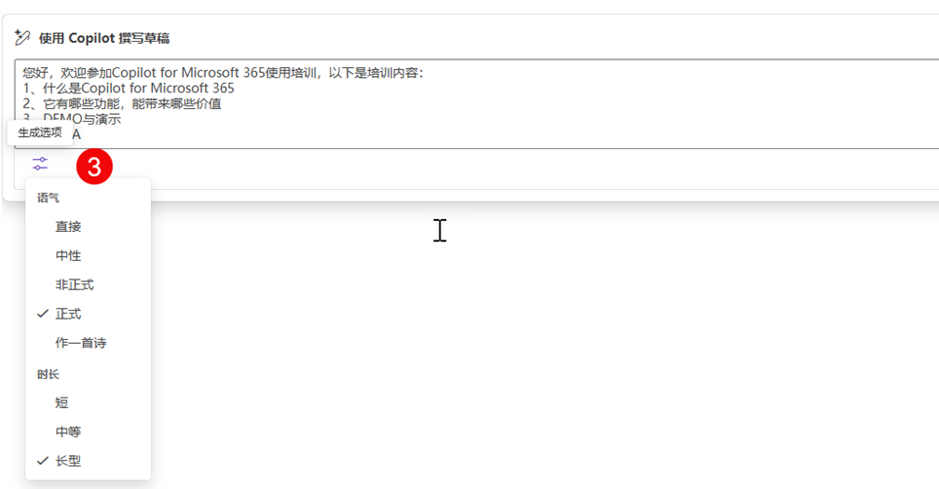Open the generation options sliders icon
This screenshot has height=489, width=939.
pos(40,164)
